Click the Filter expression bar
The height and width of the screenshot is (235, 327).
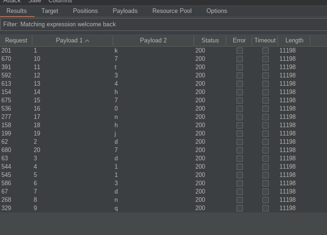click(164, 24)
